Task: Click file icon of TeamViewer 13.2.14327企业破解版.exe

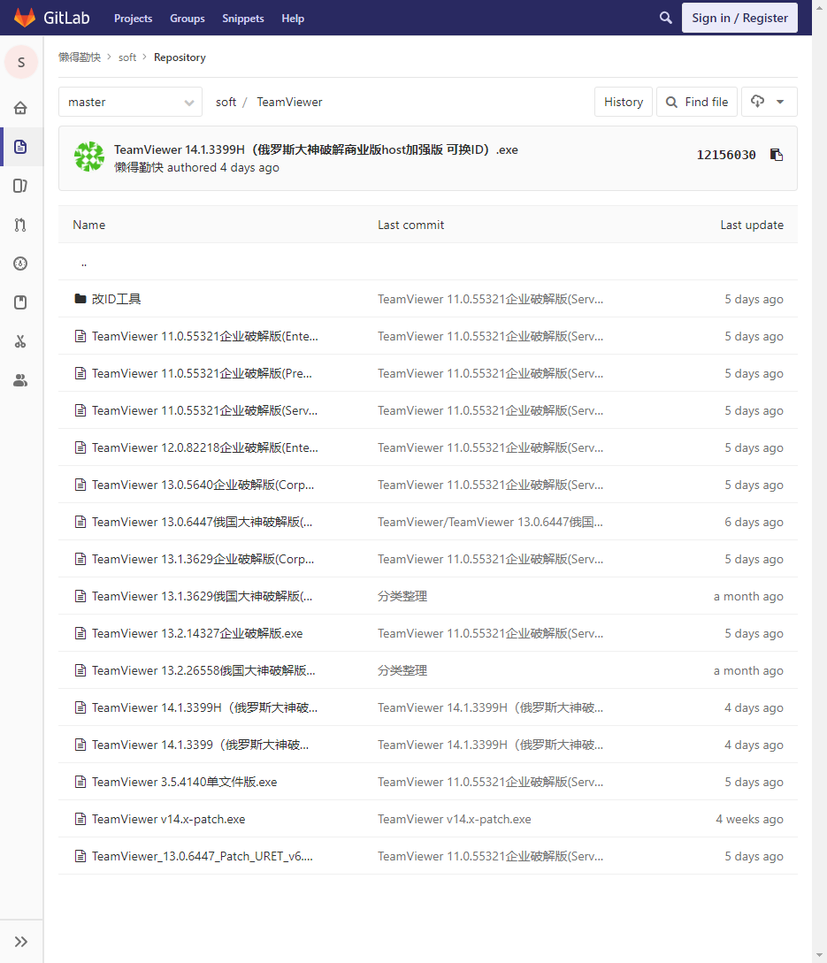Action: tap(80, 633)
